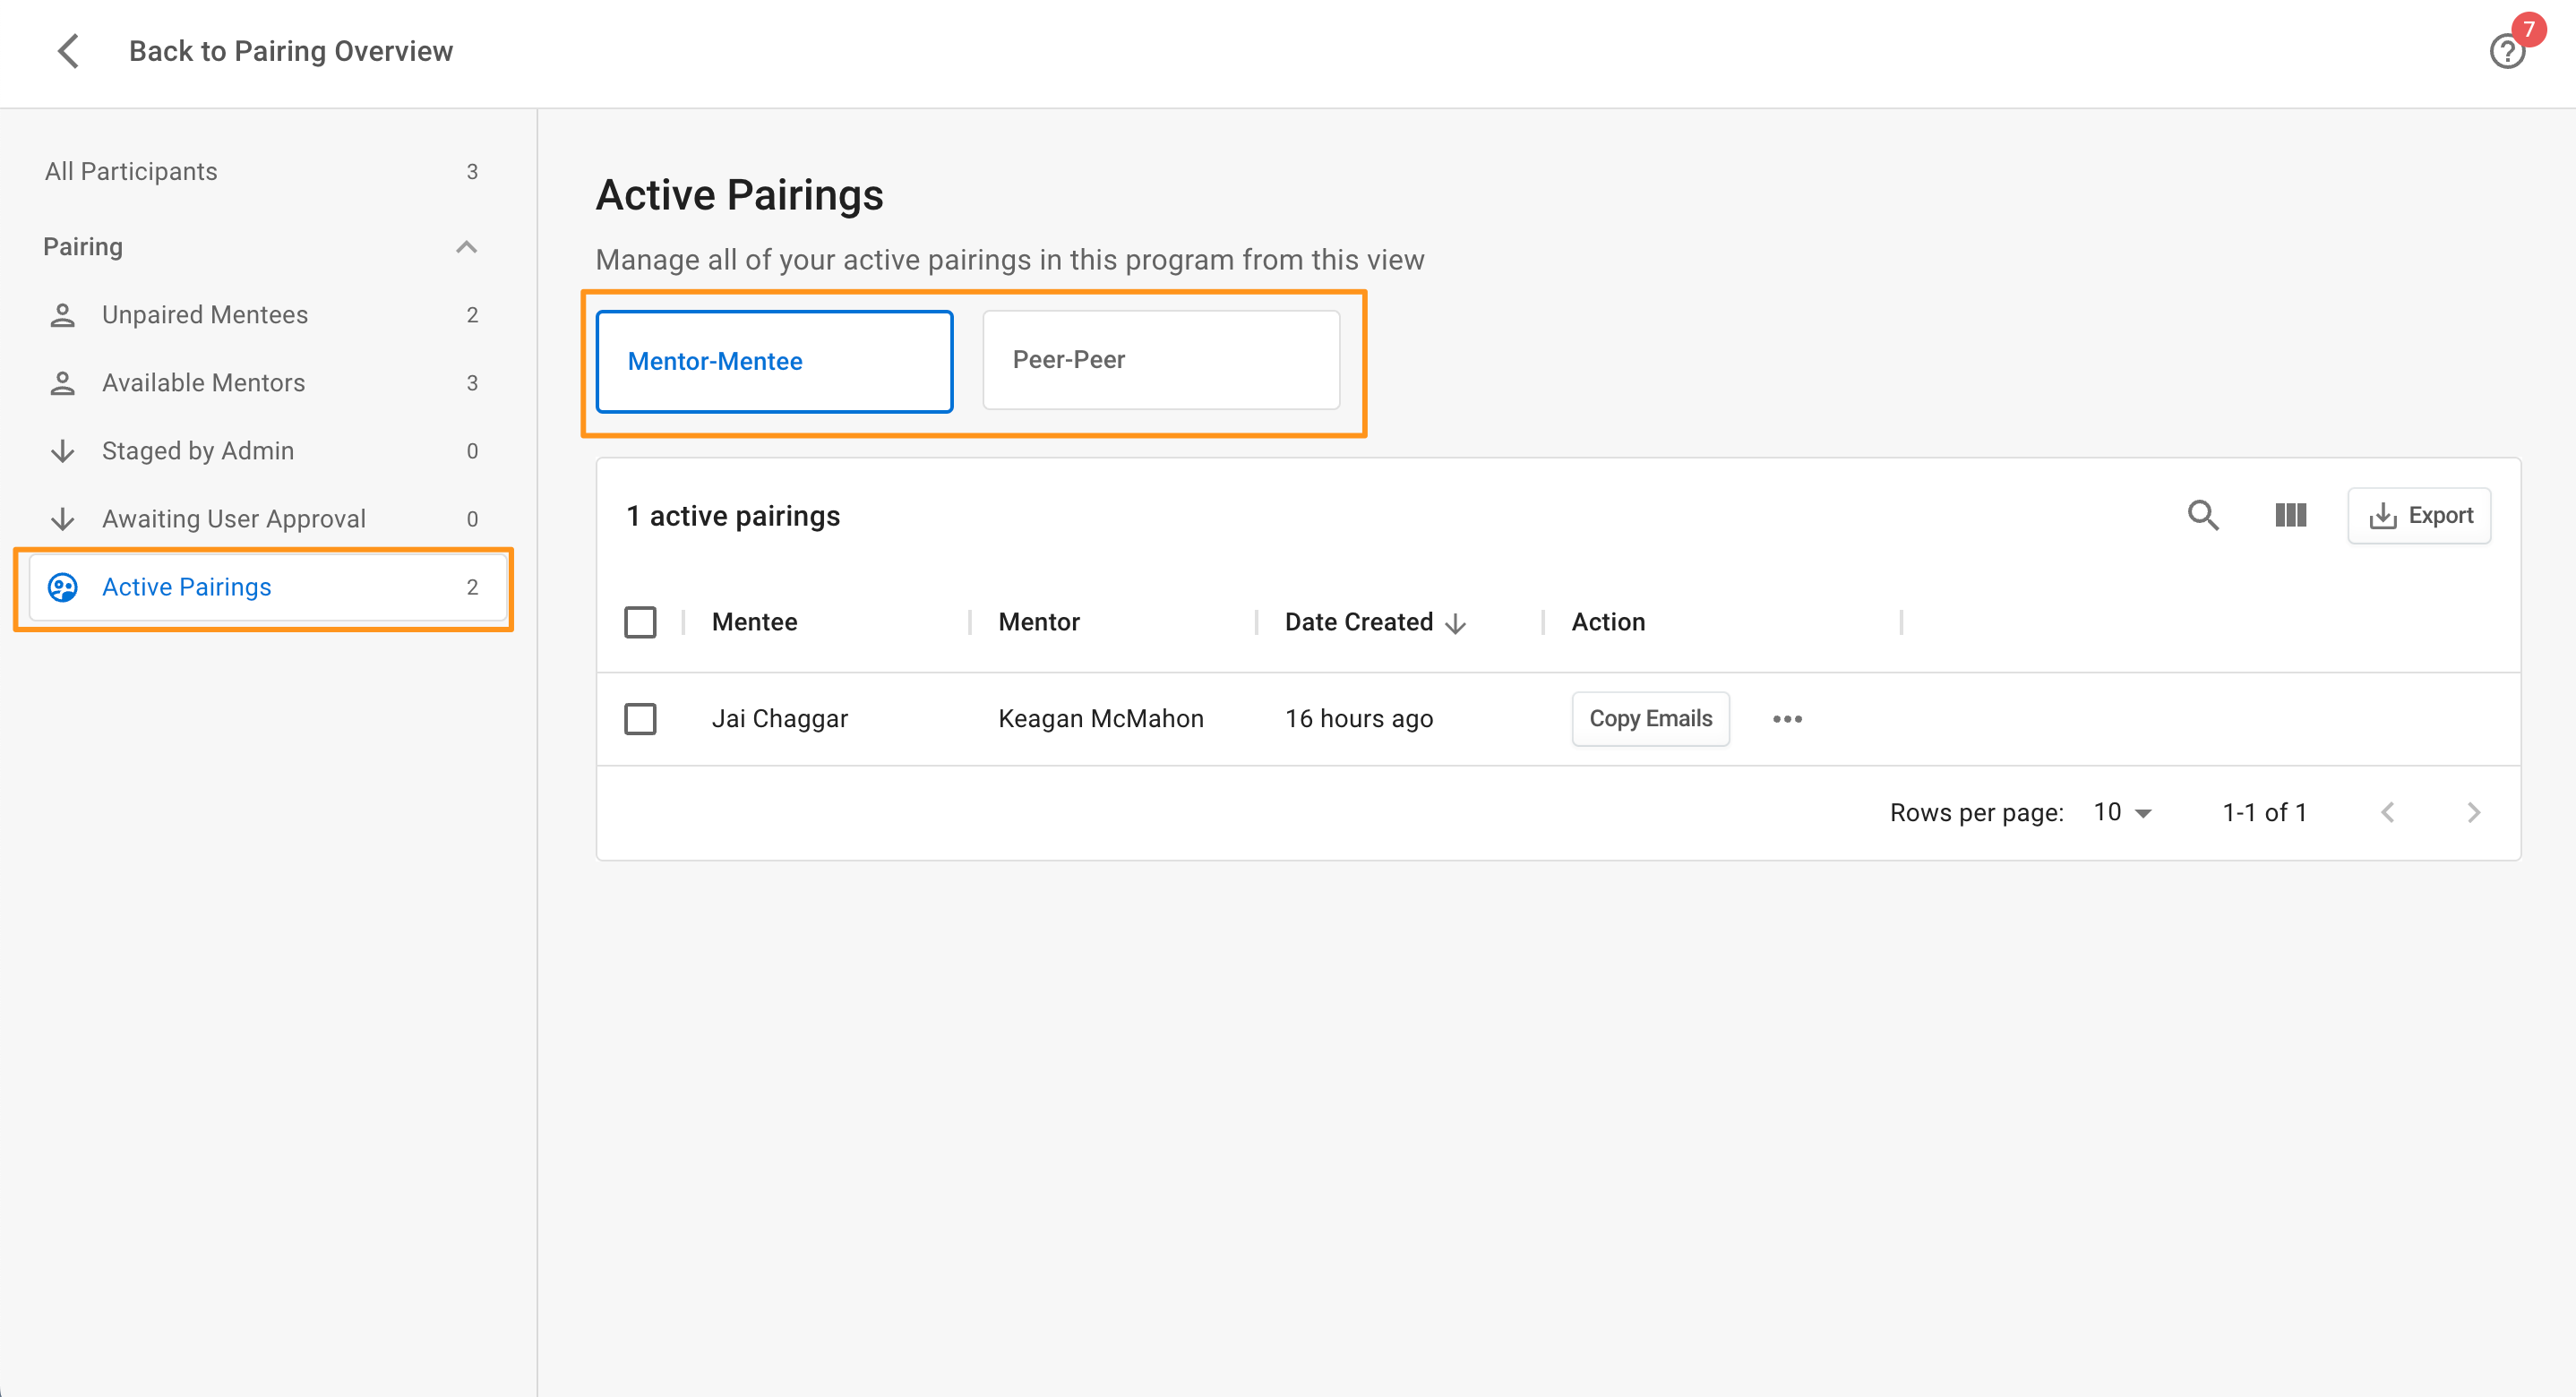Click the Mentee column header

754,622
